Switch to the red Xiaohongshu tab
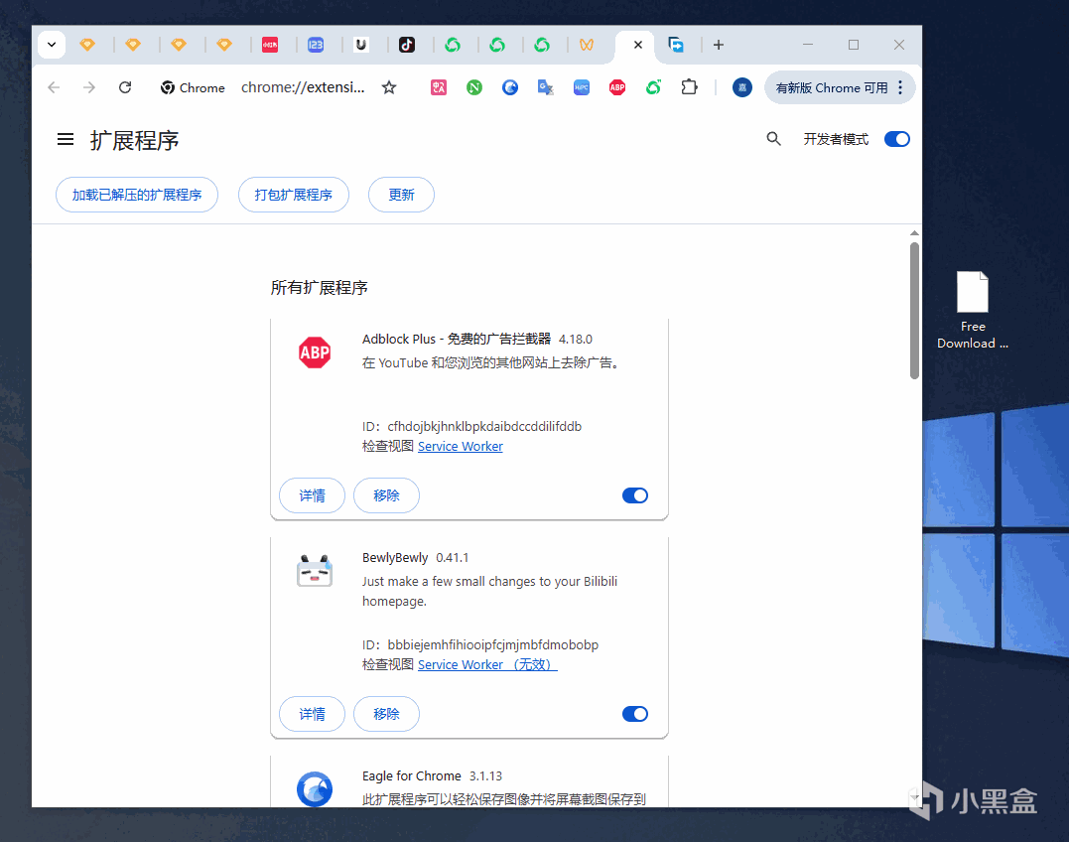The image size is (1069, 842). [x=270, y=45]
